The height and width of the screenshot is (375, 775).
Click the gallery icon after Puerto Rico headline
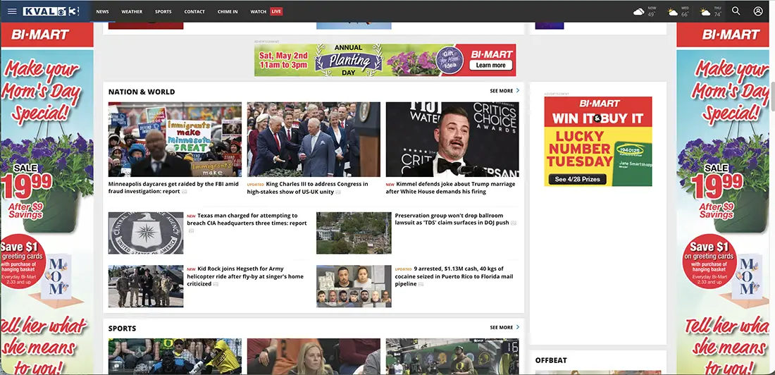coord(421,284)
